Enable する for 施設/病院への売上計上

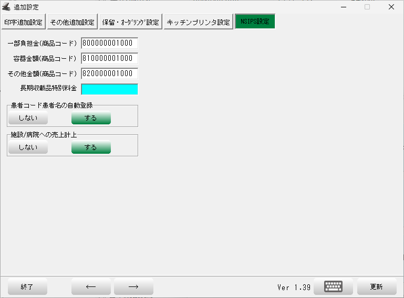pyautogui.click(x=91, y=147)
